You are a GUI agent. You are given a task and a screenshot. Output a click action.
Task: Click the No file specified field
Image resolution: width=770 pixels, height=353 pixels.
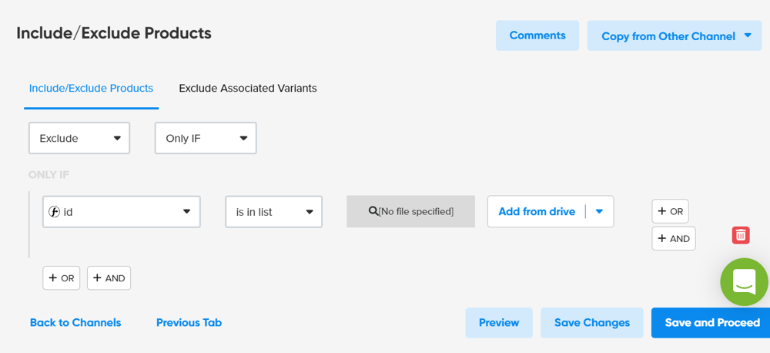(416, 211)
